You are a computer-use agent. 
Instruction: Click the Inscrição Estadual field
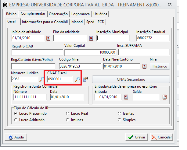(x=153, y=38)
